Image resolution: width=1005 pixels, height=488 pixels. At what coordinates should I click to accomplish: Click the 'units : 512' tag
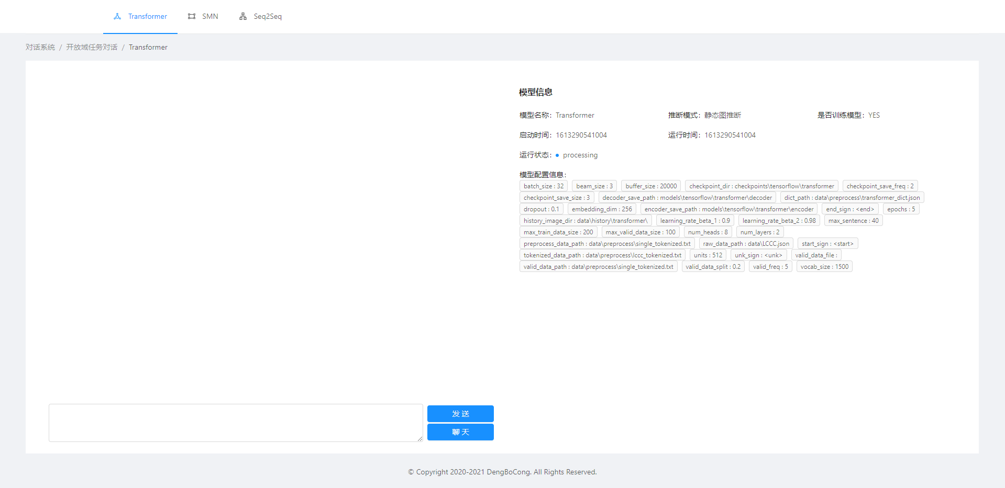(708, 255)
